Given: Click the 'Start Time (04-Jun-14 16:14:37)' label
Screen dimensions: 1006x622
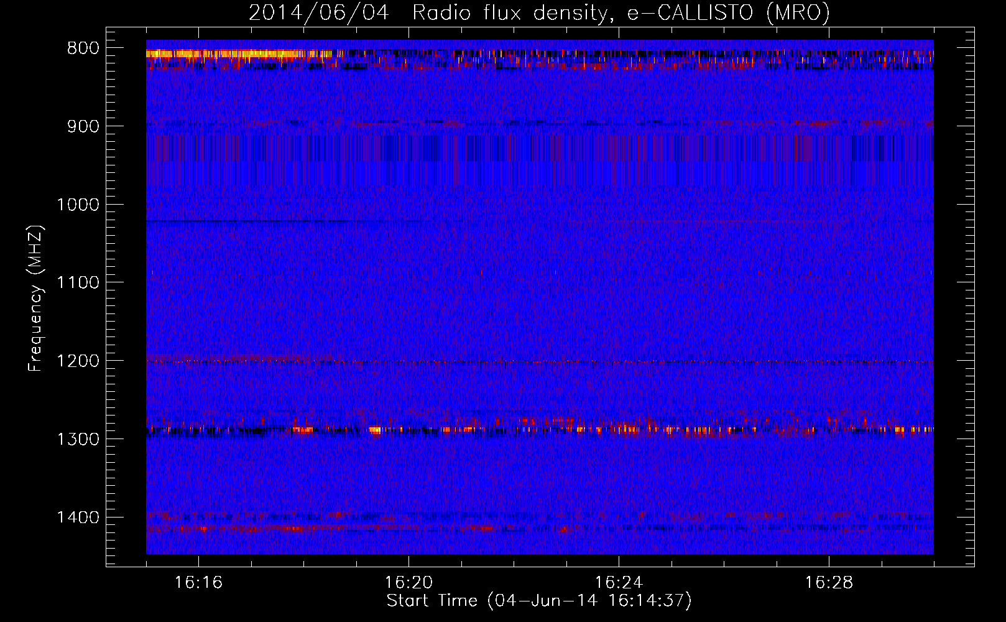Looking at the screenshot, I should [539, 601].
